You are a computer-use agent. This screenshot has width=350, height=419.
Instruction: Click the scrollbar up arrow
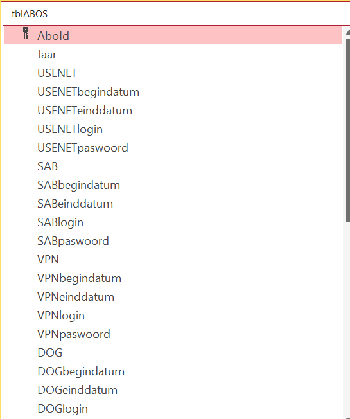pyautogui.click(x=348, y=33)
